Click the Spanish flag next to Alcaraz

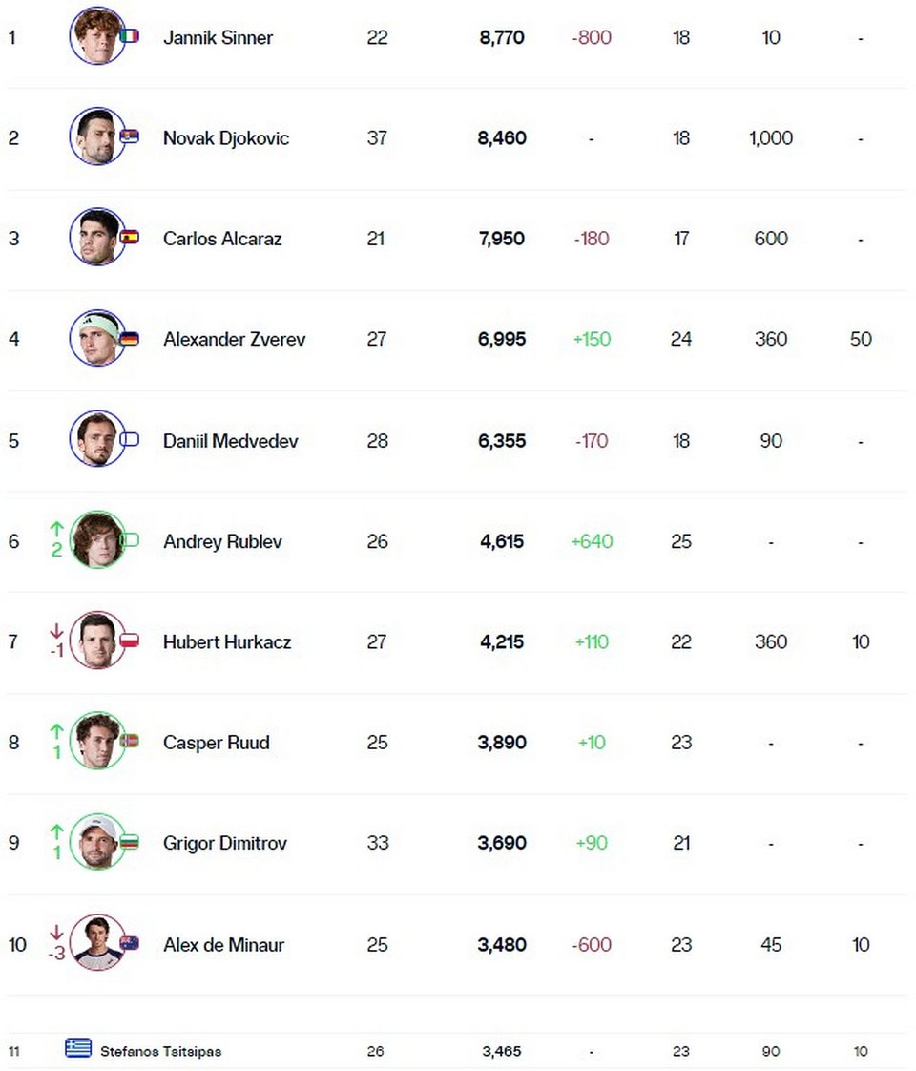tap(130, 237)
